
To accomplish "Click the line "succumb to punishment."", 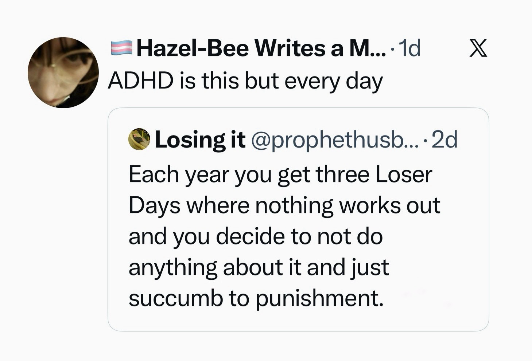I will tap(256, 298).
